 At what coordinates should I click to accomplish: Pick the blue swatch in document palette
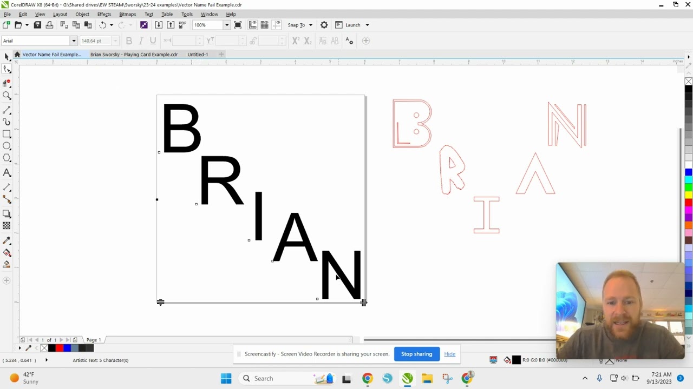click(67, 348)
